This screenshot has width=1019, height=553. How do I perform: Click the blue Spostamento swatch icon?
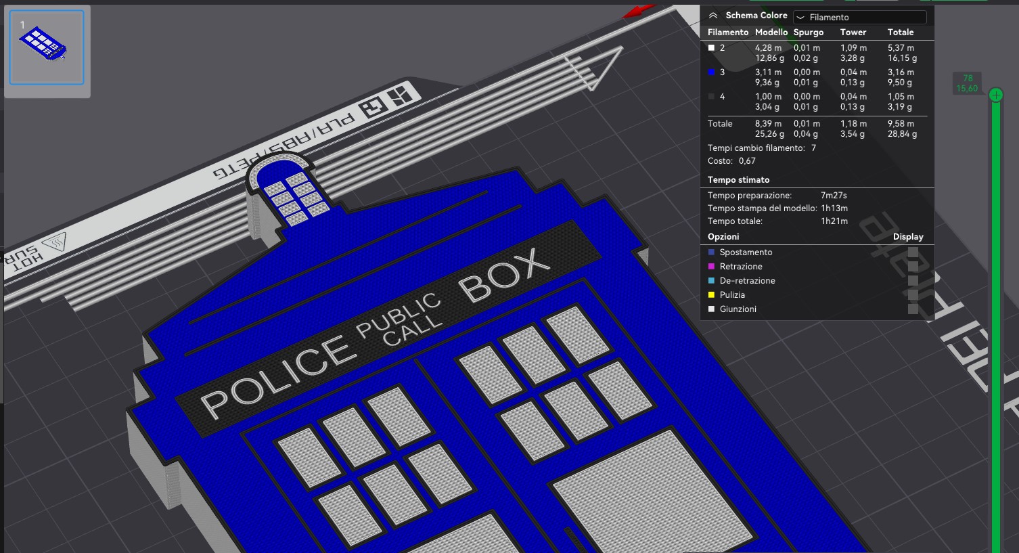click(711, 252)
